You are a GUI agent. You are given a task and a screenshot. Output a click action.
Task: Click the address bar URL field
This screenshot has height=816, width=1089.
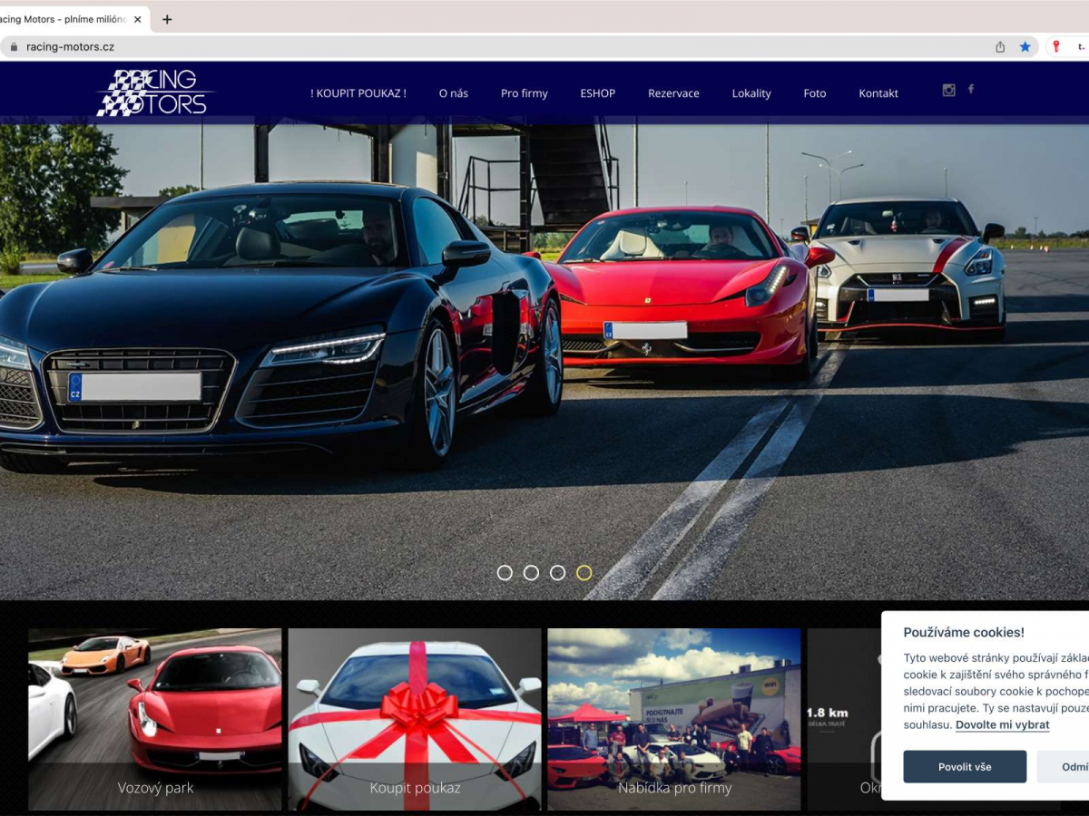(454, 47)
